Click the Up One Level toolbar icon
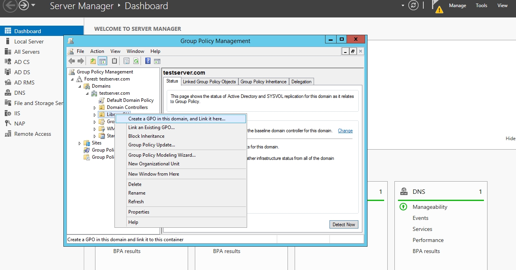 tap(93, 61)
